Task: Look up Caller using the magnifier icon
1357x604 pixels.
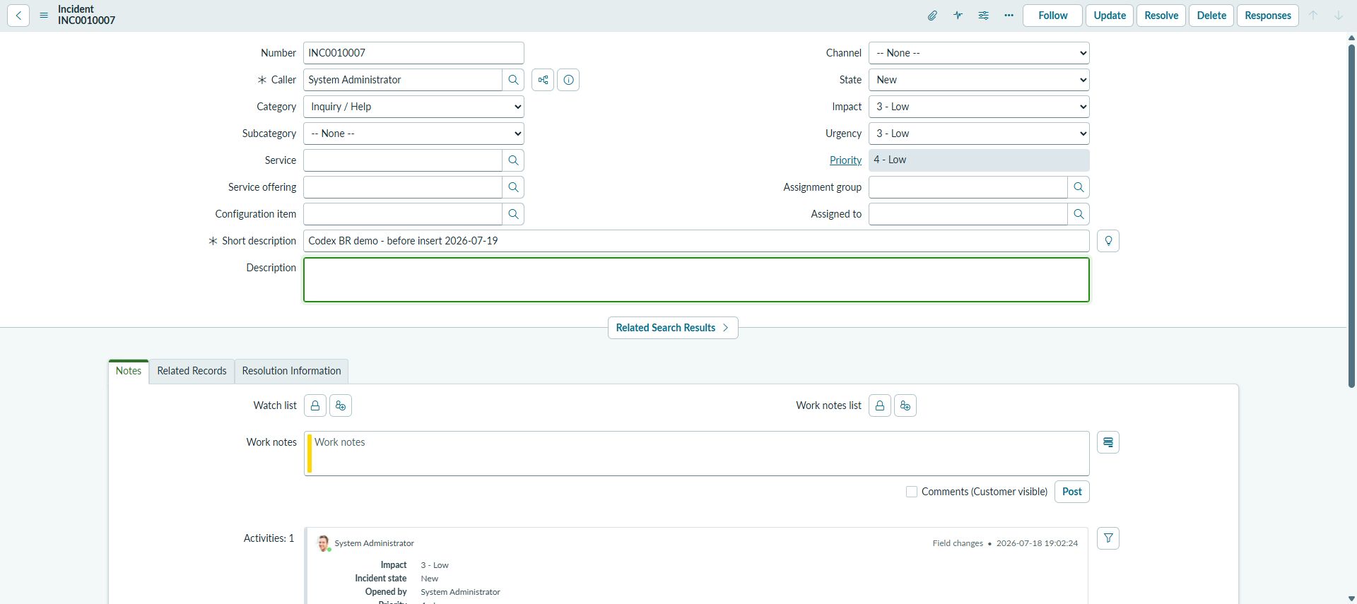Action: click(513, 80)
